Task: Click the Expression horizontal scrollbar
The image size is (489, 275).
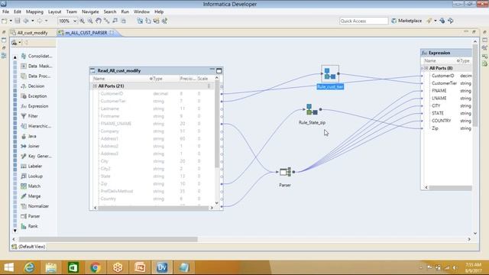Action: tap(451, 188)
